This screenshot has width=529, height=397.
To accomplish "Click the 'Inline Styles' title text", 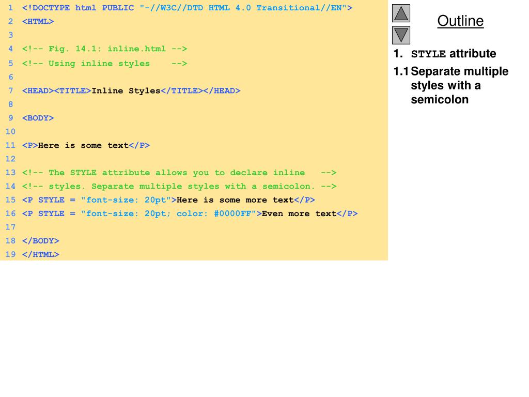I will (126, 91).
